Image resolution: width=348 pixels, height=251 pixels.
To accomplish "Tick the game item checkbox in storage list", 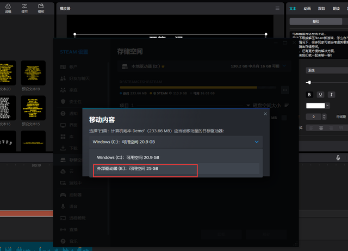I will [x=284, y=118].
